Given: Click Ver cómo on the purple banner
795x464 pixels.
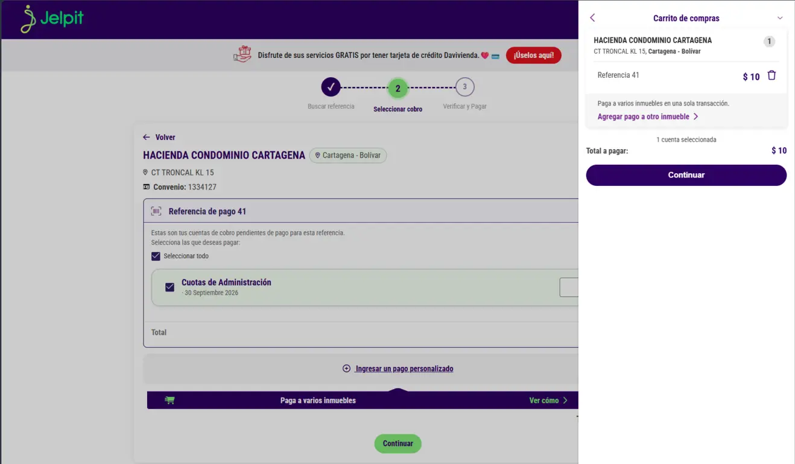Looking at the screenshot, I should [548, 400].
